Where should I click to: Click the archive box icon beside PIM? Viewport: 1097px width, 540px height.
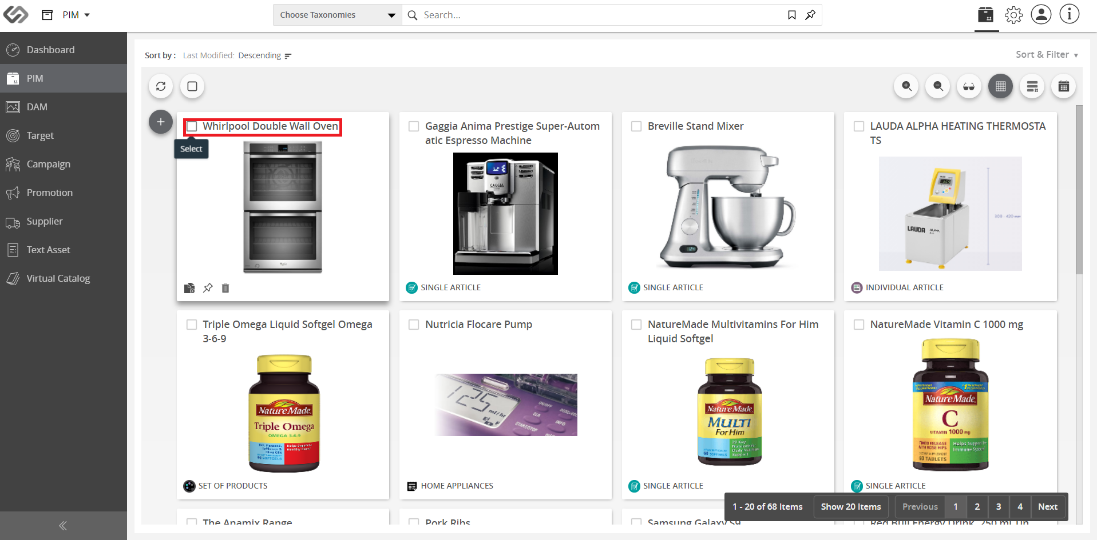(x=47, y=15)
